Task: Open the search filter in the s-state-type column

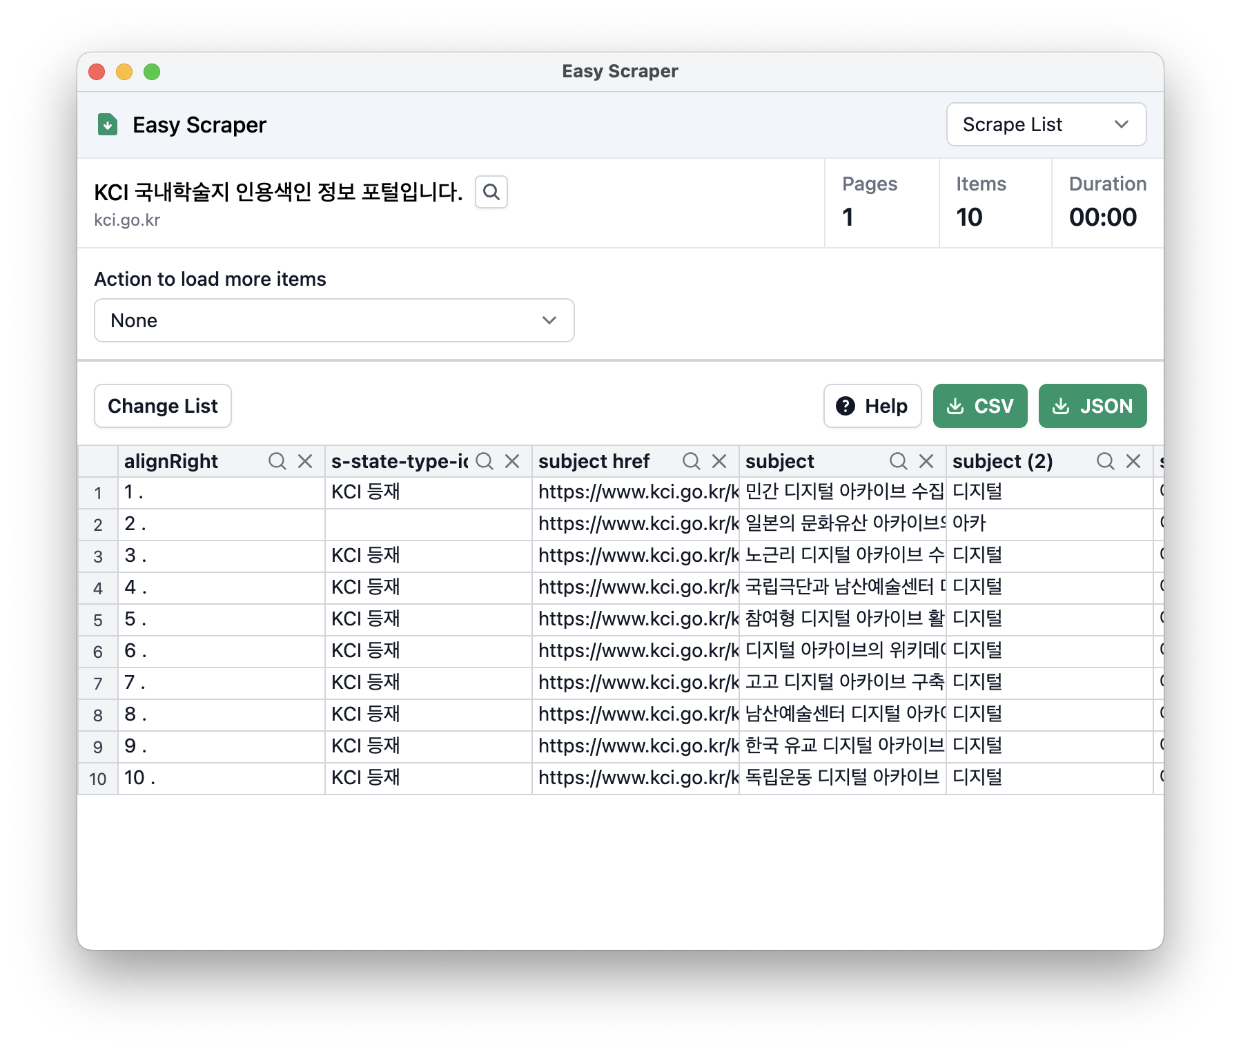Action: click(x=484, y=461)
